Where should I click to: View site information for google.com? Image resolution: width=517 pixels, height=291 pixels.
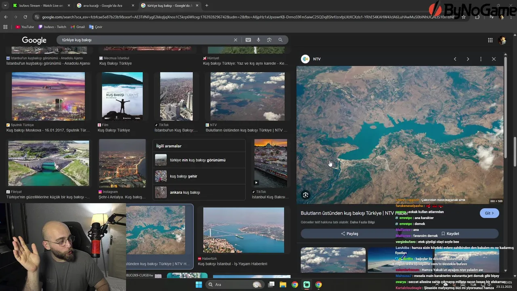click(x=37, y=17)
